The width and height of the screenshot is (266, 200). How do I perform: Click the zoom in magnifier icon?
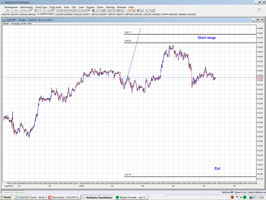pos(146,10)
